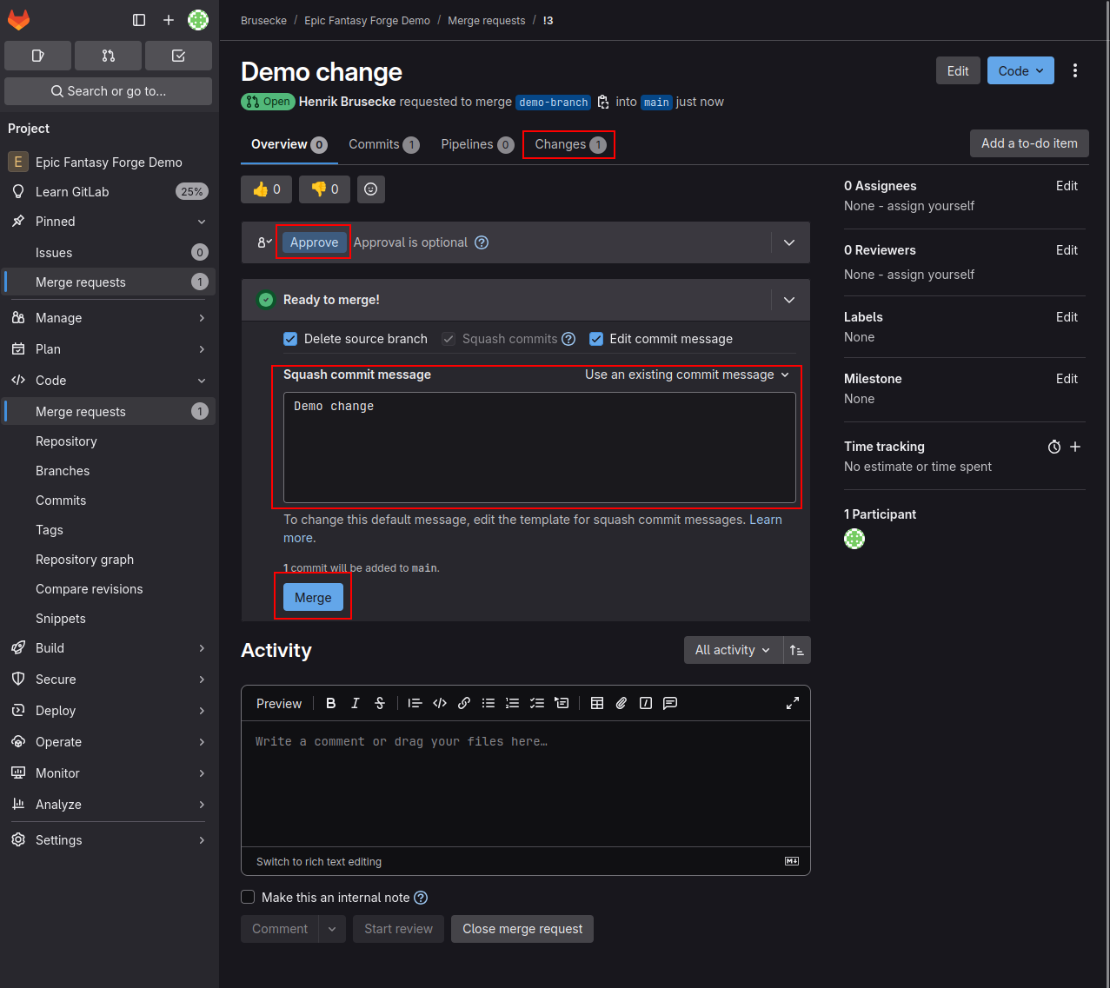Start time tracking timer icon
1110x988 pixels.
coord(1054,447)
